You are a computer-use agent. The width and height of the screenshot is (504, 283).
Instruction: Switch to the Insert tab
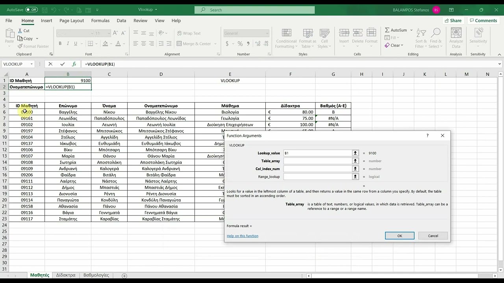click(x=46, y=20)
